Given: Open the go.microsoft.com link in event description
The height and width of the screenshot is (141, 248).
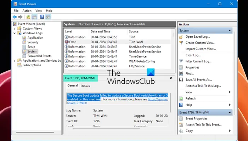Looking at the screenshot, I should coord(158,99).
